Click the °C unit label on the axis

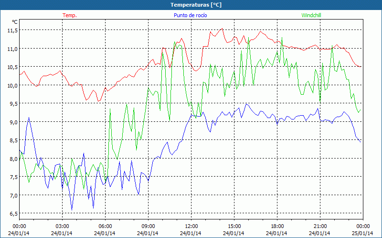coord(15,22)
